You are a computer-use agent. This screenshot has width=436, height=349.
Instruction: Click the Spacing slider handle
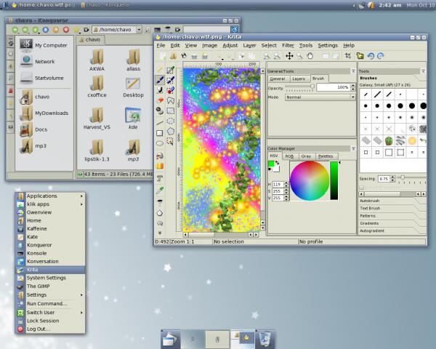coord(403,177)
